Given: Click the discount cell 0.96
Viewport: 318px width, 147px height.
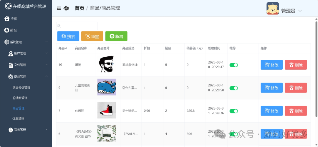Looking at the screenshot, I should pos(147,111).
